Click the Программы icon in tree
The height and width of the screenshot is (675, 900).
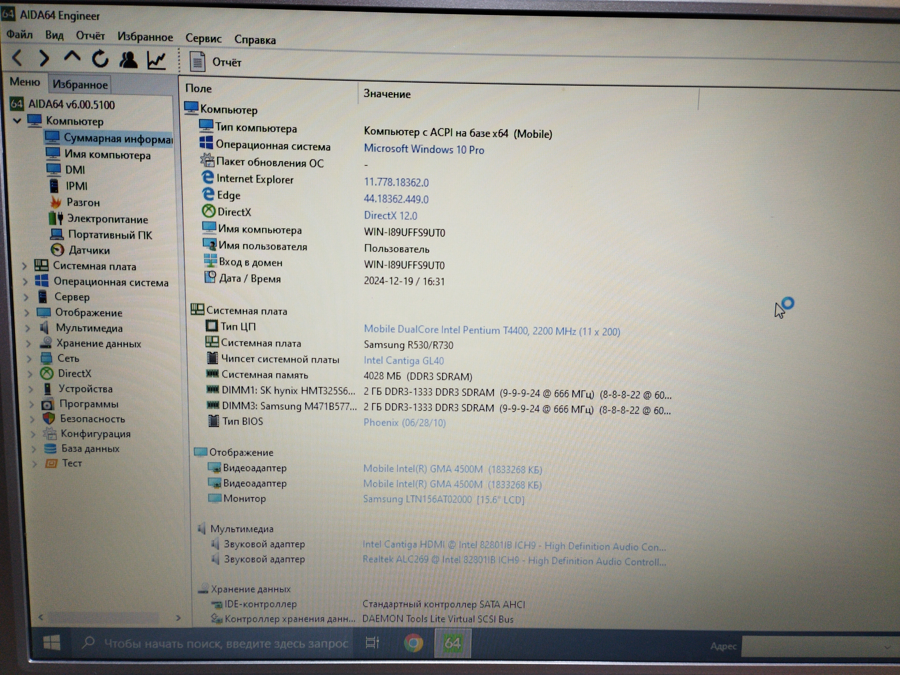point(48,404)
